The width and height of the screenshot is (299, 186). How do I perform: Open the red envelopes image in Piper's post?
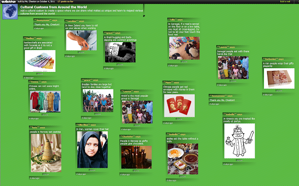coord(179,106)
